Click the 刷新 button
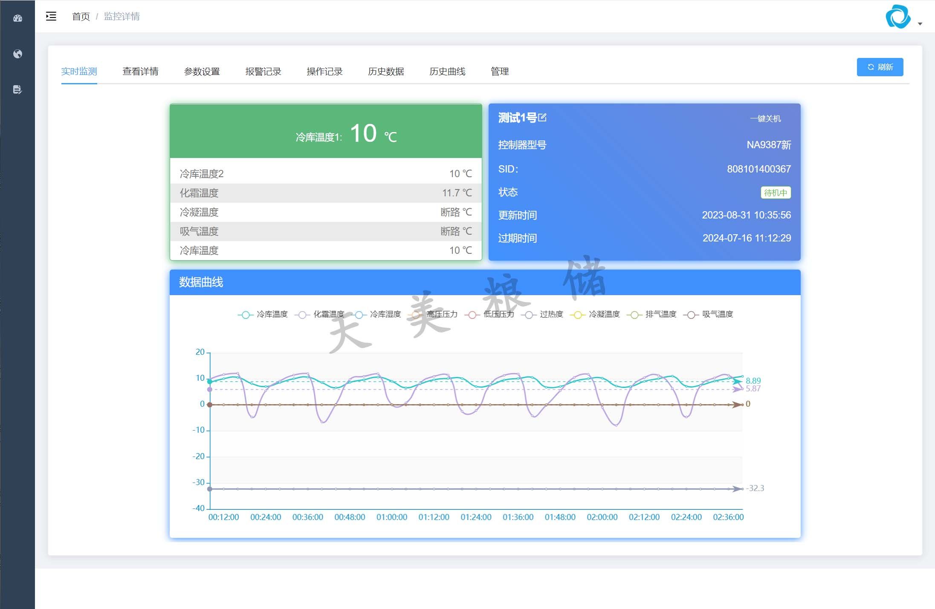935x609 pixels. [880, 67]
